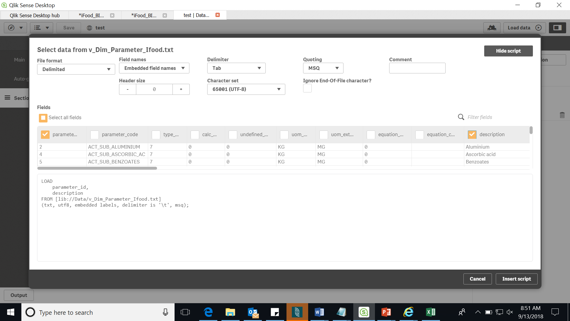Toggle Select all fields checkbox
The height and width of the screenshot is (321, 570).
tap(43, 118)
